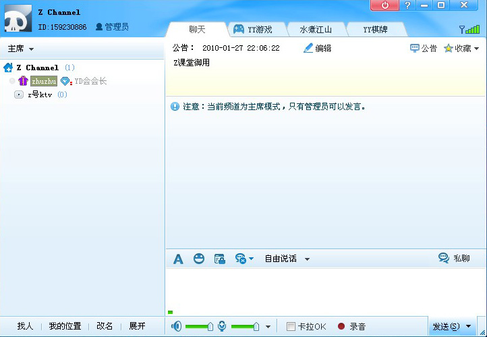Mute the microphone icon

pos(222,326)
